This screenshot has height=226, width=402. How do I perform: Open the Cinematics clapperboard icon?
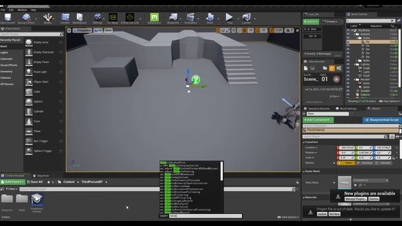point(190,18)
